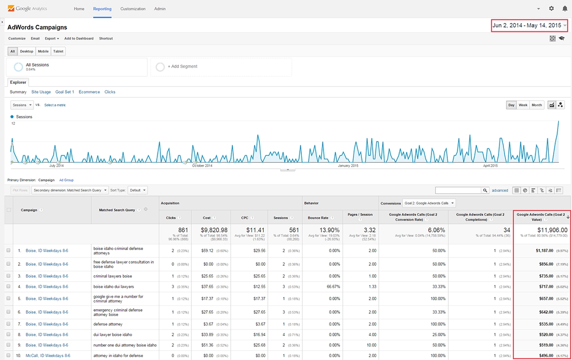Viewport: 572px width, 360px height.
Task: Switch to line chart view
Action: [552, 105]
